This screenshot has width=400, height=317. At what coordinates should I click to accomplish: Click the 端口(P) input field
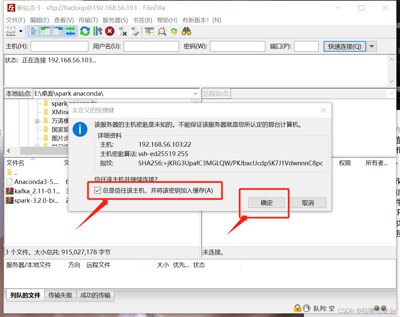pos(306,46)
